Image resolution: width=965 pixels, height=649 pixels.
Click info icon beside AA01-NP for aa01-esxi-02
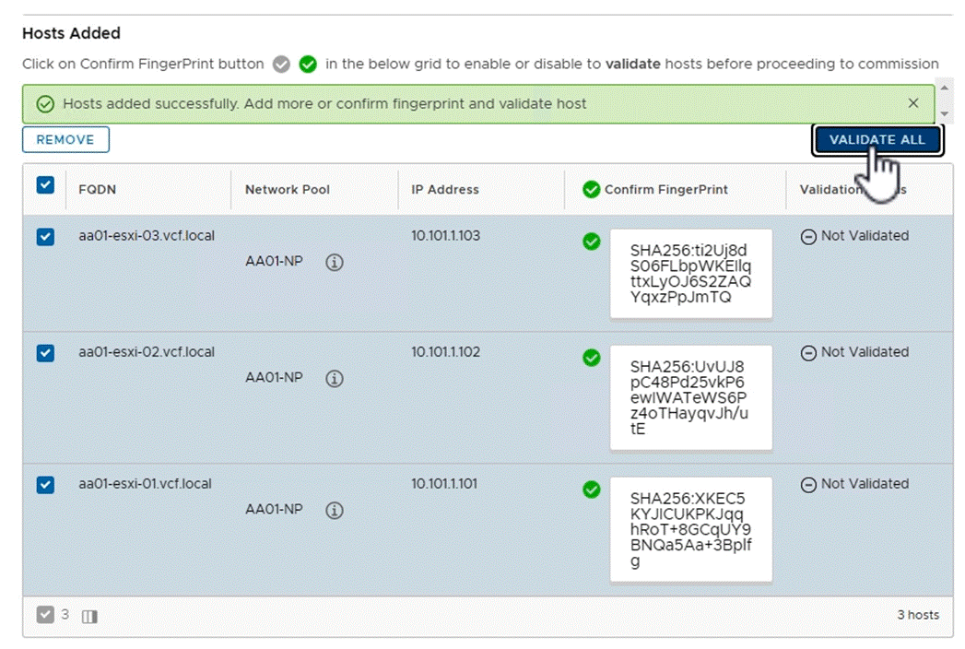(335, 379)
